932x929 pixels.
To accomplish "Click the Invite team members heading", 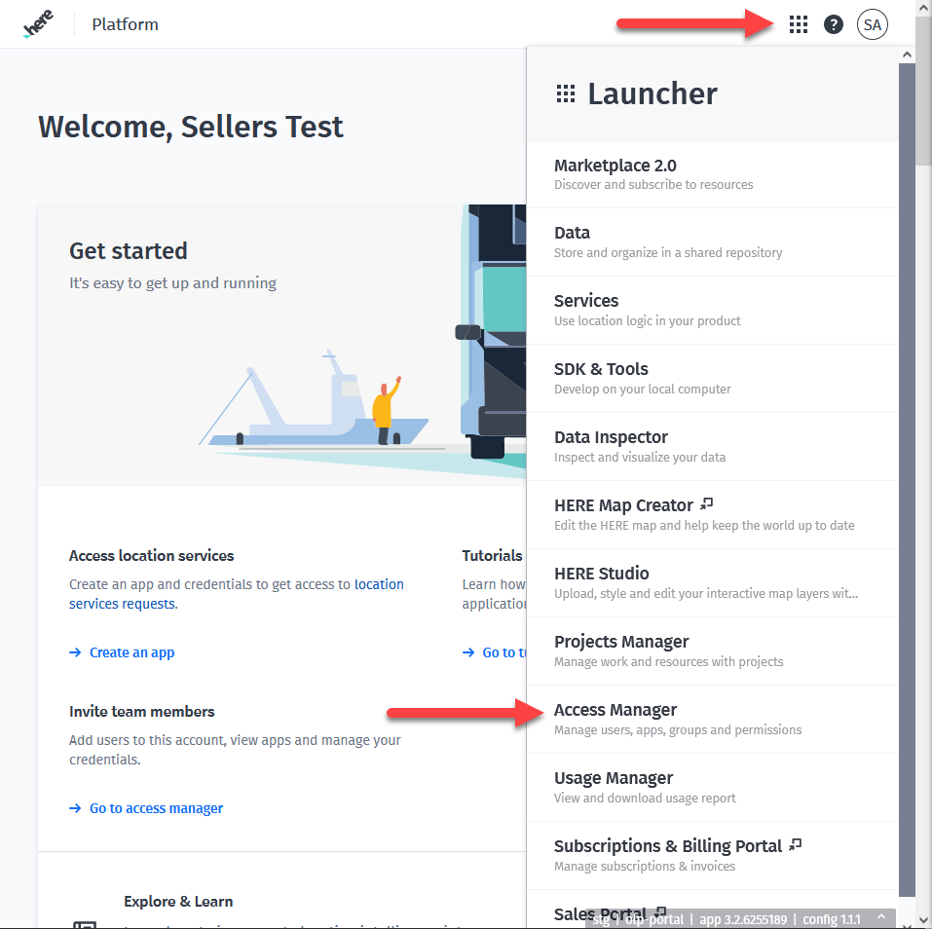I will (x=141, y=711).
